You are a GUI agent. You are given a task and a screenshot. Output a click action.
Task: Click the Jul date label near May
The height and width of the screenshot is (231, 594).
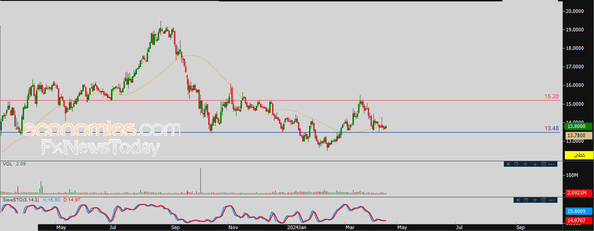[112, 227]
